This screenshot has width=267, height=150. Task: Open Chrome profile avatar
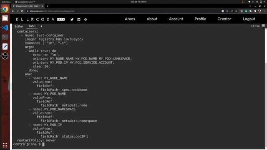259,11
